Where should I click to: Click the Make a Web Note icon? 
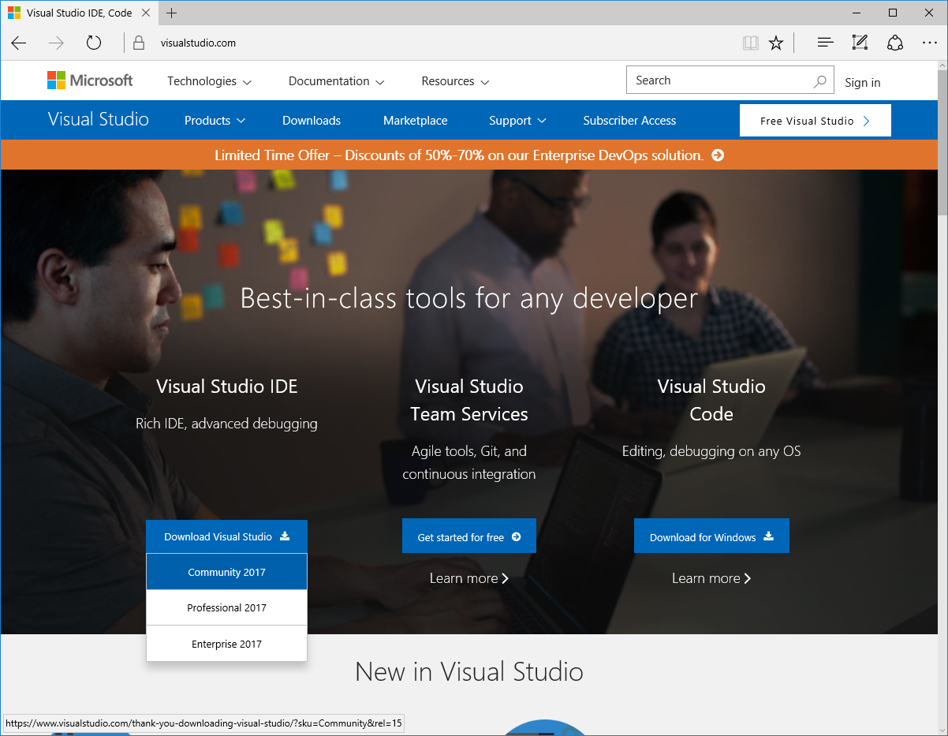point(860,43)
